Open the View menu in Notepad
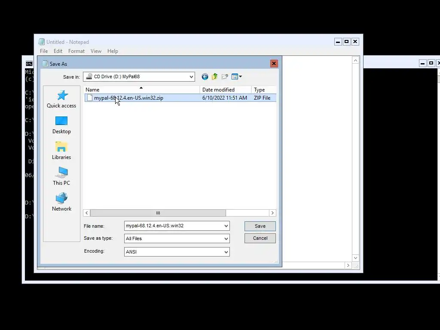 (x=96, y=51)
